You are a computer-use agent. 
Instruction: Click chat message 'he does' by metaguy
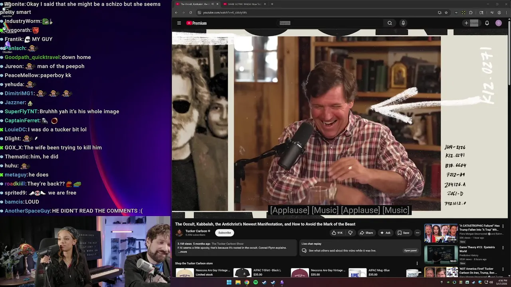coord(38,175)
